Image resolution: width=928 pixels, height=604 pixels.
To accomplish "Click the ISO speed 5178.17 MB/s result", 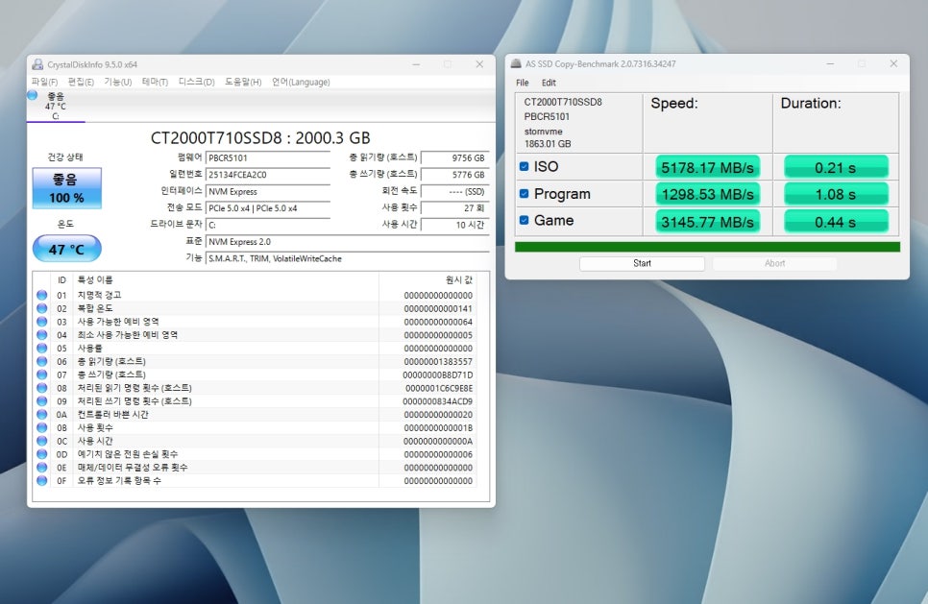I will click(707, 167).
